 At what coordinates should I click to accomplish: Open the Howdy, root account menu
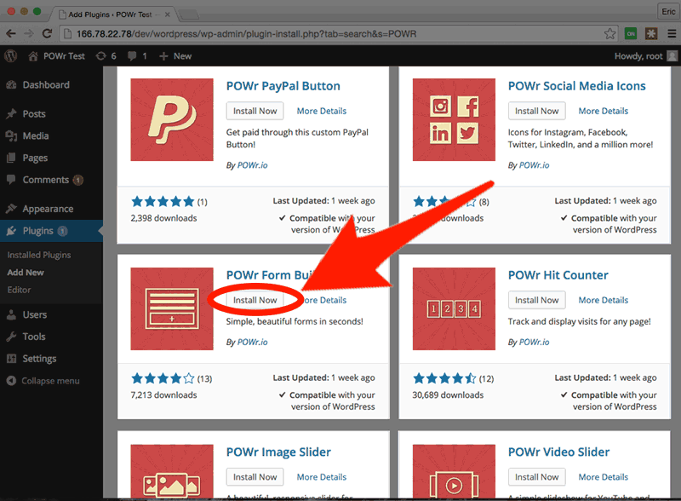click(646, 56)
